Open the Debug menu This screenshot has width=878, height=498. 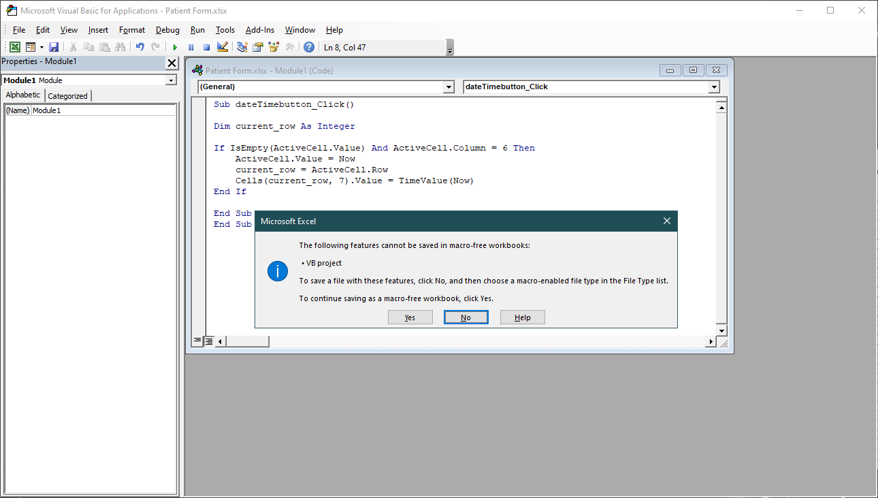click(x=167, y=30)
